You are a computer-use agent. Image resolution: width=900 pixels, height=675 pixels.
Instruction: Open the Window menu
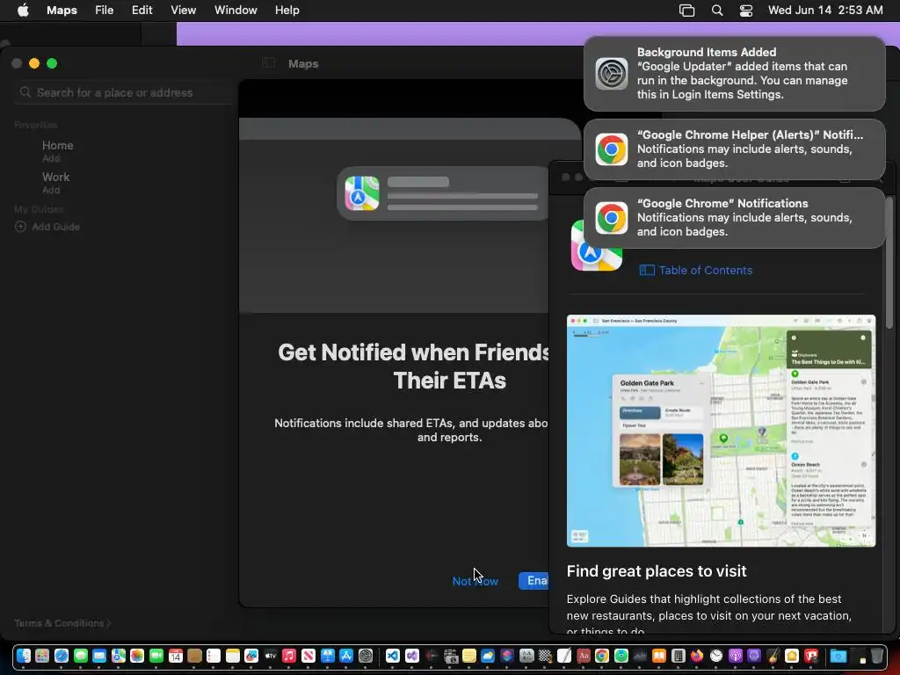236,11
